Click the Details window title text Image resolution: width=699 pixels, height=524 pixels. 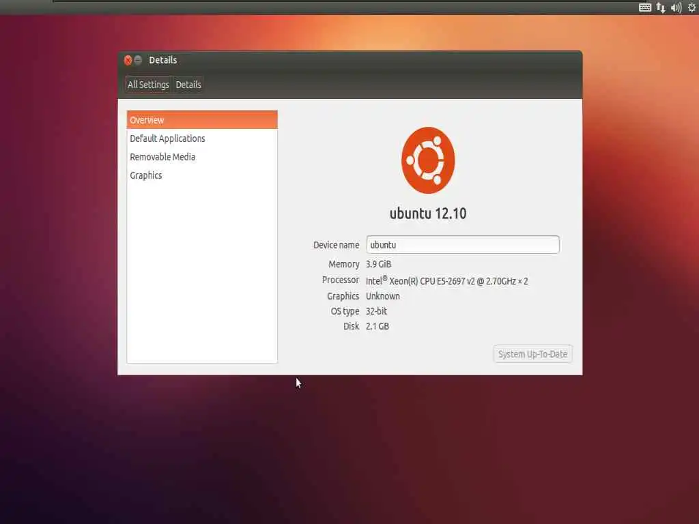(162, 60)
